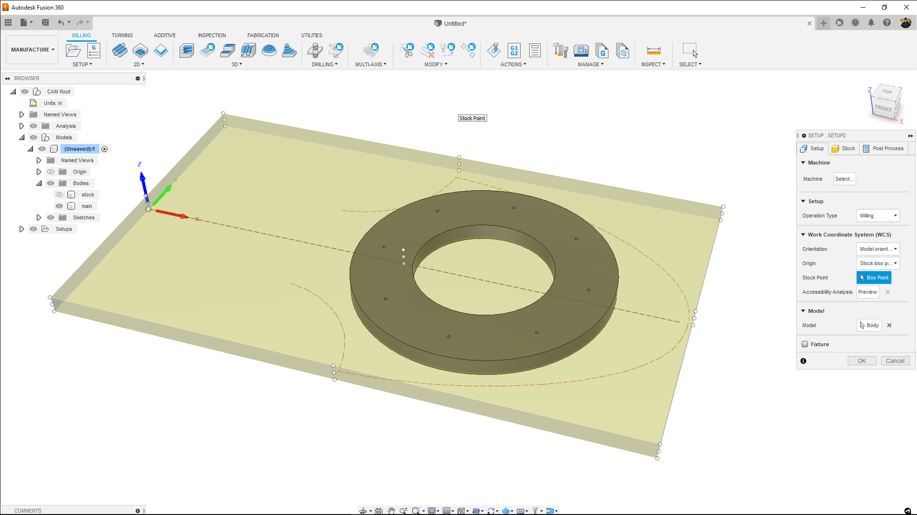Expand the Sketches node in the browser
Viewport: 917px width, 515px height.
pyautogui.click(x=39, y=217)
